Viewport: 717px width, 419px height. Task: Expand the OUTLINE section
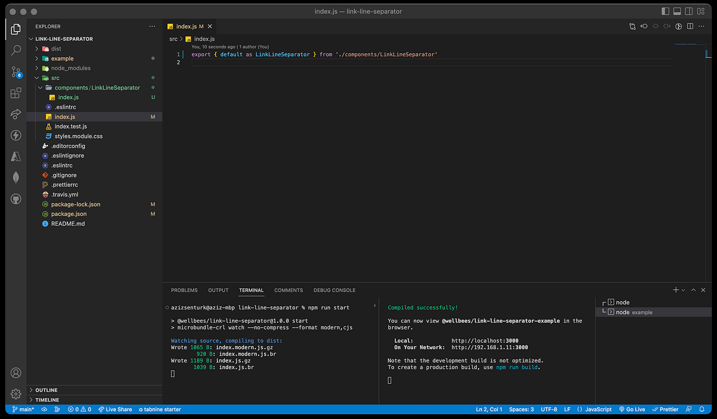(46, 390)
